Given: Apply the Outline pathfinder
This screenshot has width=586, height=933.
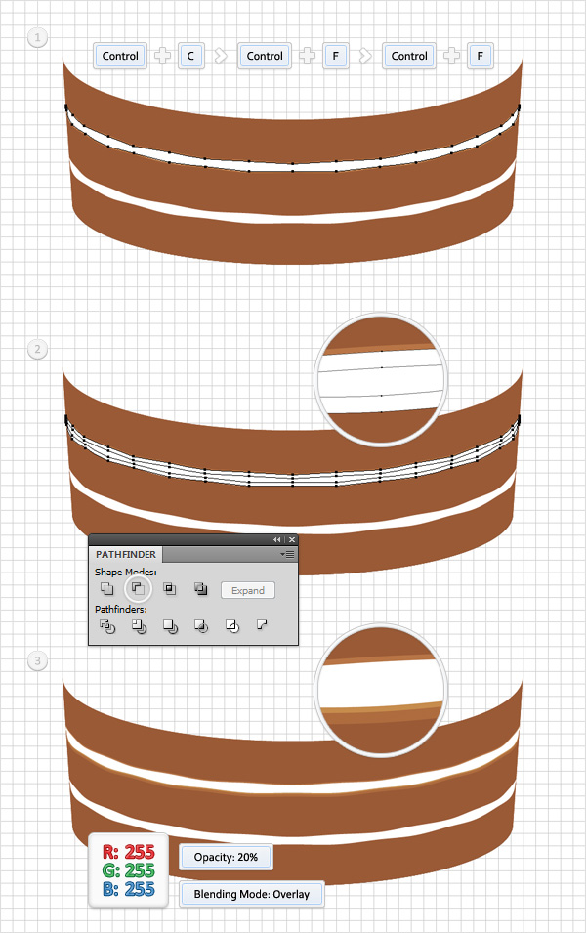Looking at the screenshot, I should (x=232, y=626).
